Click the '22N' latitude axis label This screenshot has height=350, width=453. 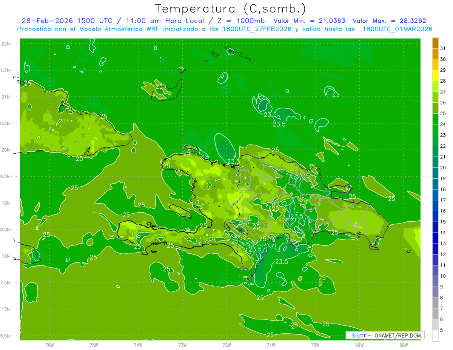pos(6,44)
